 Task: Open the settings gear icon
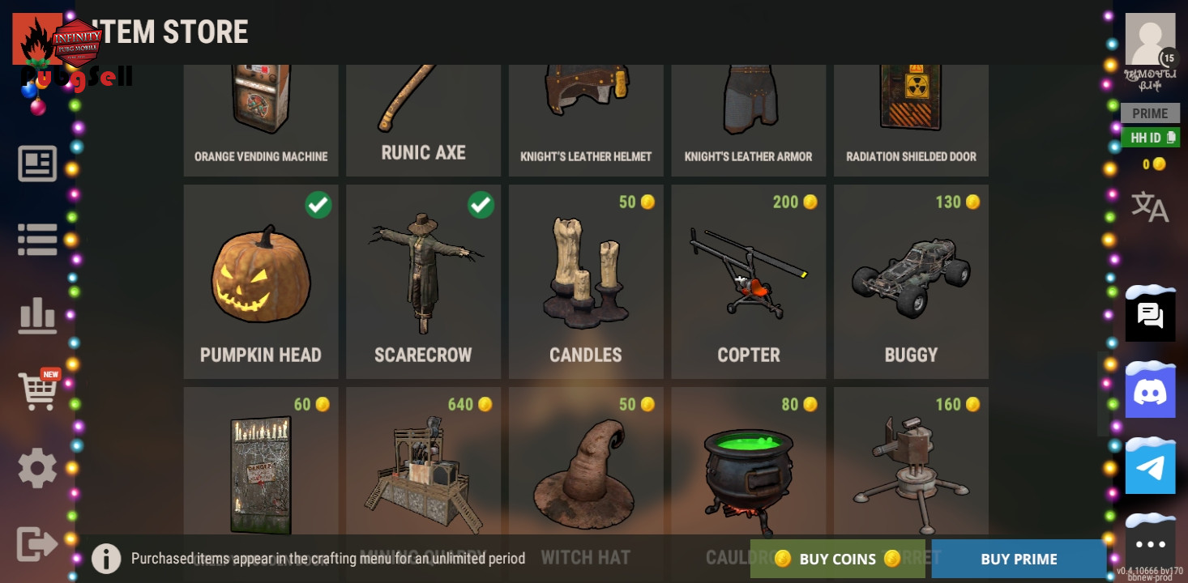pos(37,468)
